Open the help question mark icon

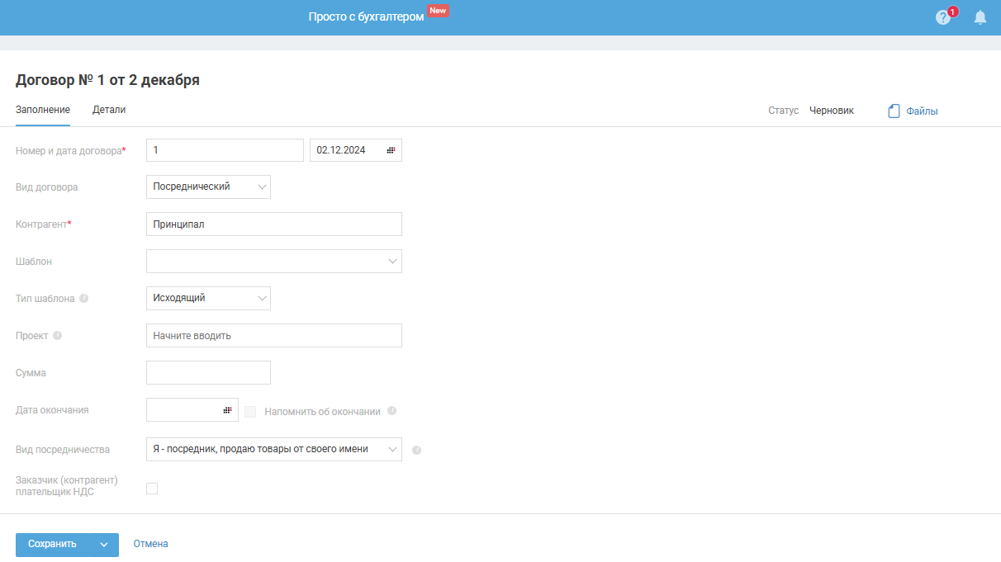(x=943, y=17)
